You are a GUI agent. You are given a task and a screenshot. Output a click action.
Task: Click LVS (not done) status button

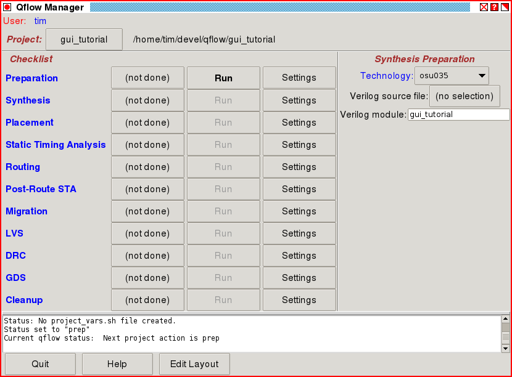(147, 233)
